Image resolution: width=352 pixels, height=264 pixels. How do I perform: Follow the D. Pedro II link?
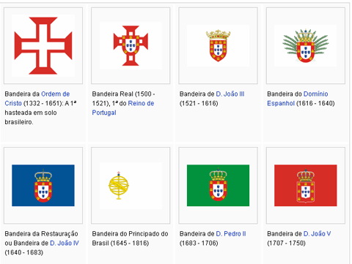click(231, 233)
